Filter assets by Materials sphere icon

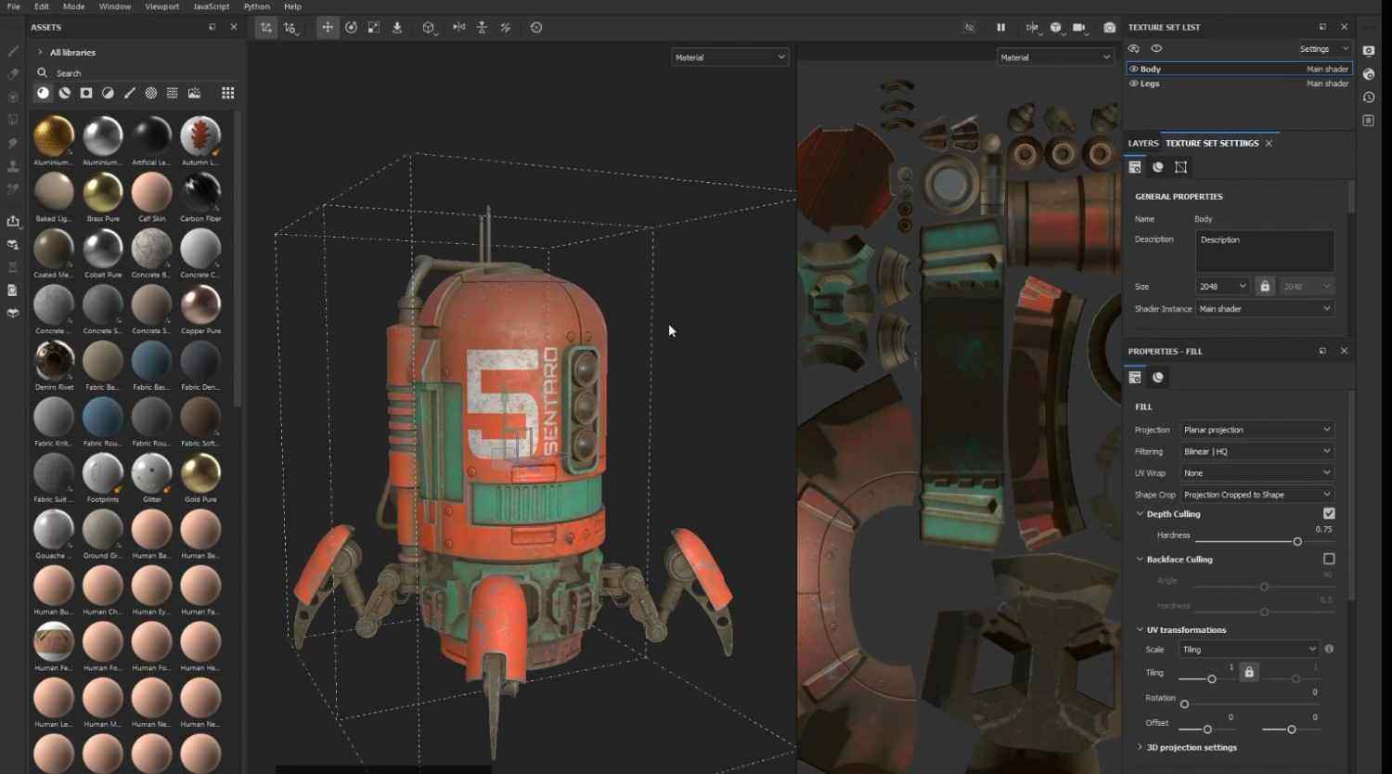click(43, 93)
